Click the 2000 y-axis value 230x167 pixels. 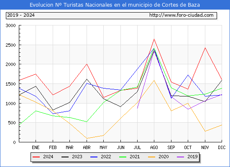(10, 64)
